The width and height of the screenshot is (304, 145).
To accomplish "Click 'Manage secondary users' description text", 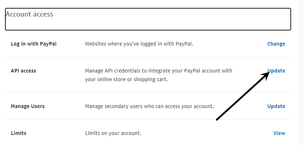I will coord(149,106).
